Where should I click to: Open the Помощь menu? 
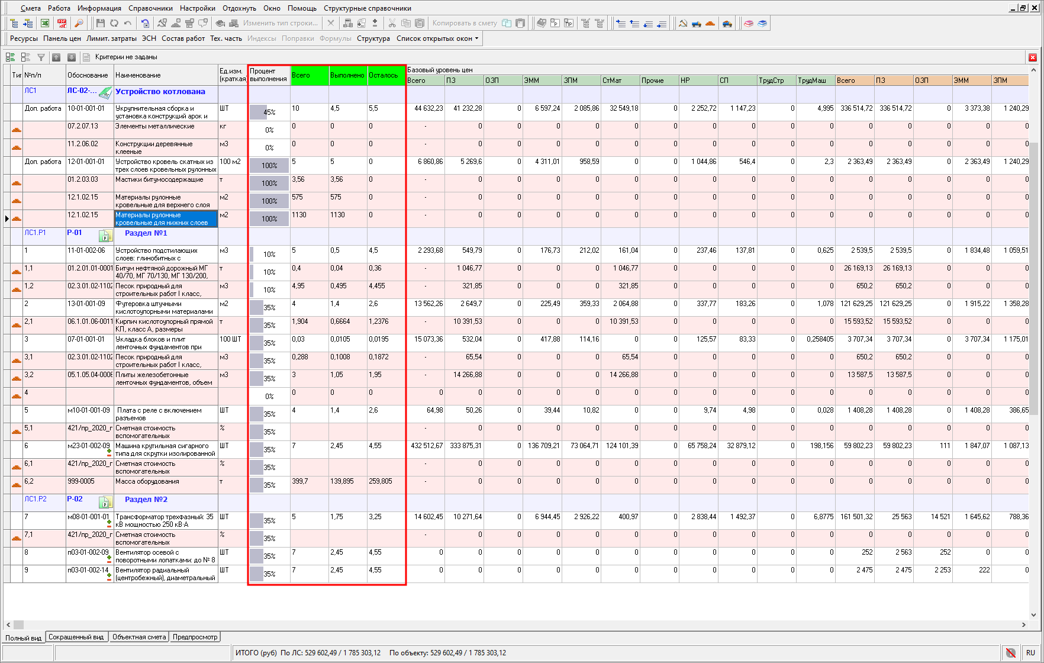tap(302, 8)
